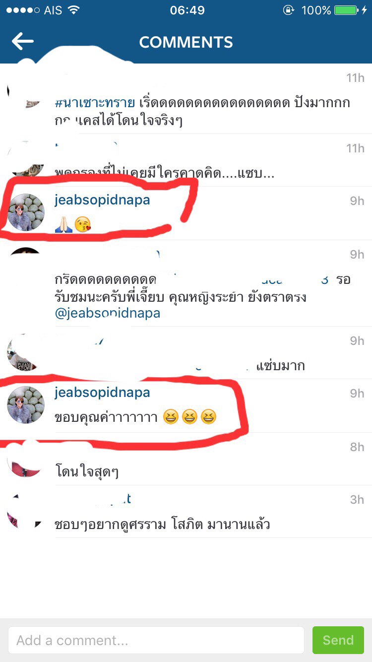This screenshot has height=662, width=372.
Task: Select the โดนใจสุดๆ comment text
Action: click(x=87, y=471)
